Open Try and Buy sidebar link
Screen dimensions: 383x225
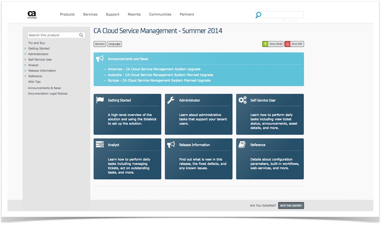pos(37,43)
